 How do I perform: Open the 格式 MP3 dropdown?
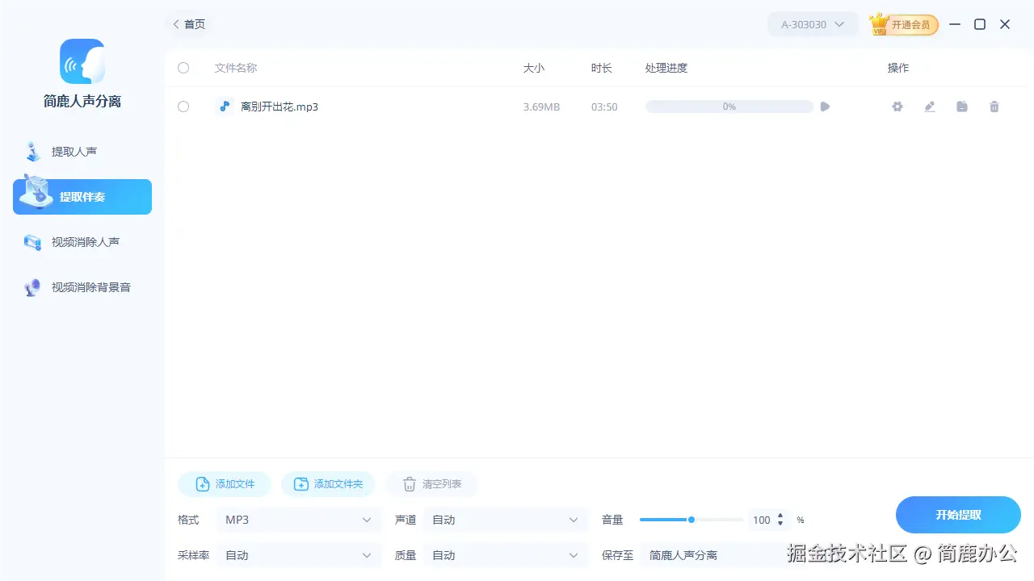(x=299, y=520)
